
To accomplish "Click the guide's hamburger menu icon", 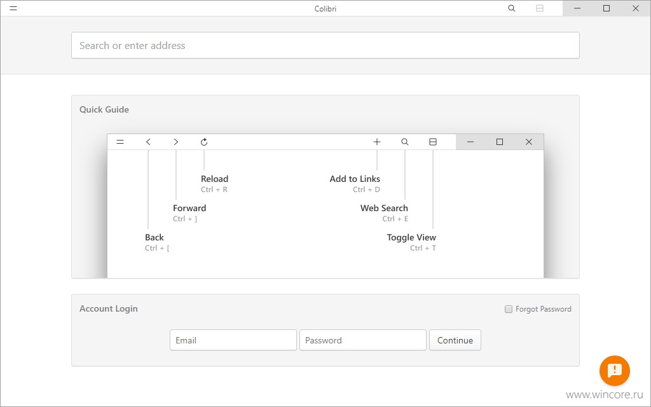I will tap(120, 142).
